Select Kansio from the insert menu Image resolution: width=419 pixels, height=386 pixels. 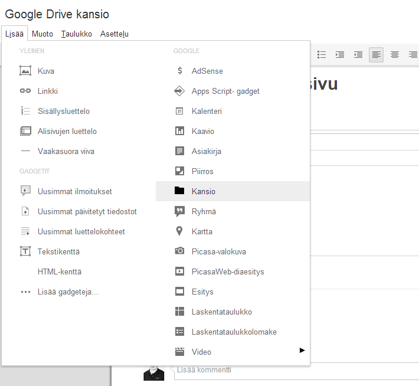pyautogui.click(x=204, y=191)
